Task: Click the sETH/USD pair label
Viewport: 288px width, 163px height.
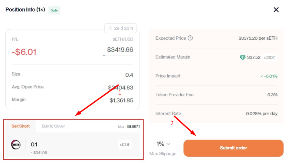Action: [123, 39]
